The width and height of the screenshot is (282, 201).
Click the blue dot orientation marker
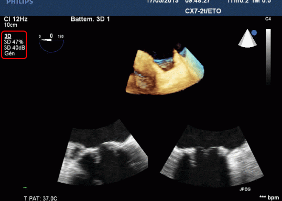254,32
